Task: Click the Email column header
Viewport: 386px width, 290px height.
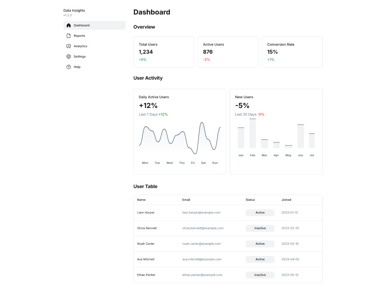Action: point(186,200)
